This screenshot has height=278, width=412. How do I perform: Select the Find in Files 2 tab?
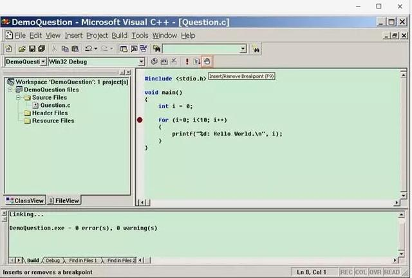(x=121, y=261)
